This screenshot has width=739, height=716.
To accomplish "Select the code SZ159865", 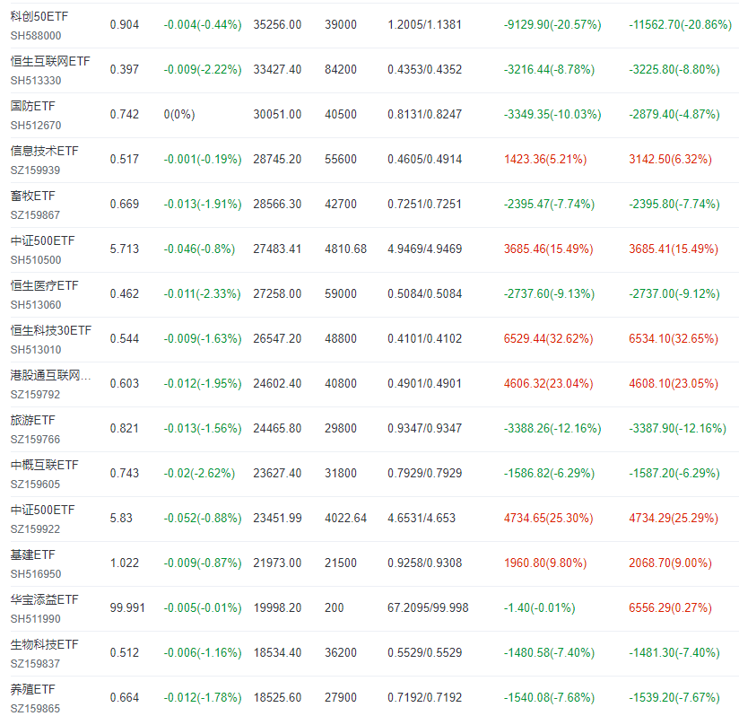I will pos(35,709).
